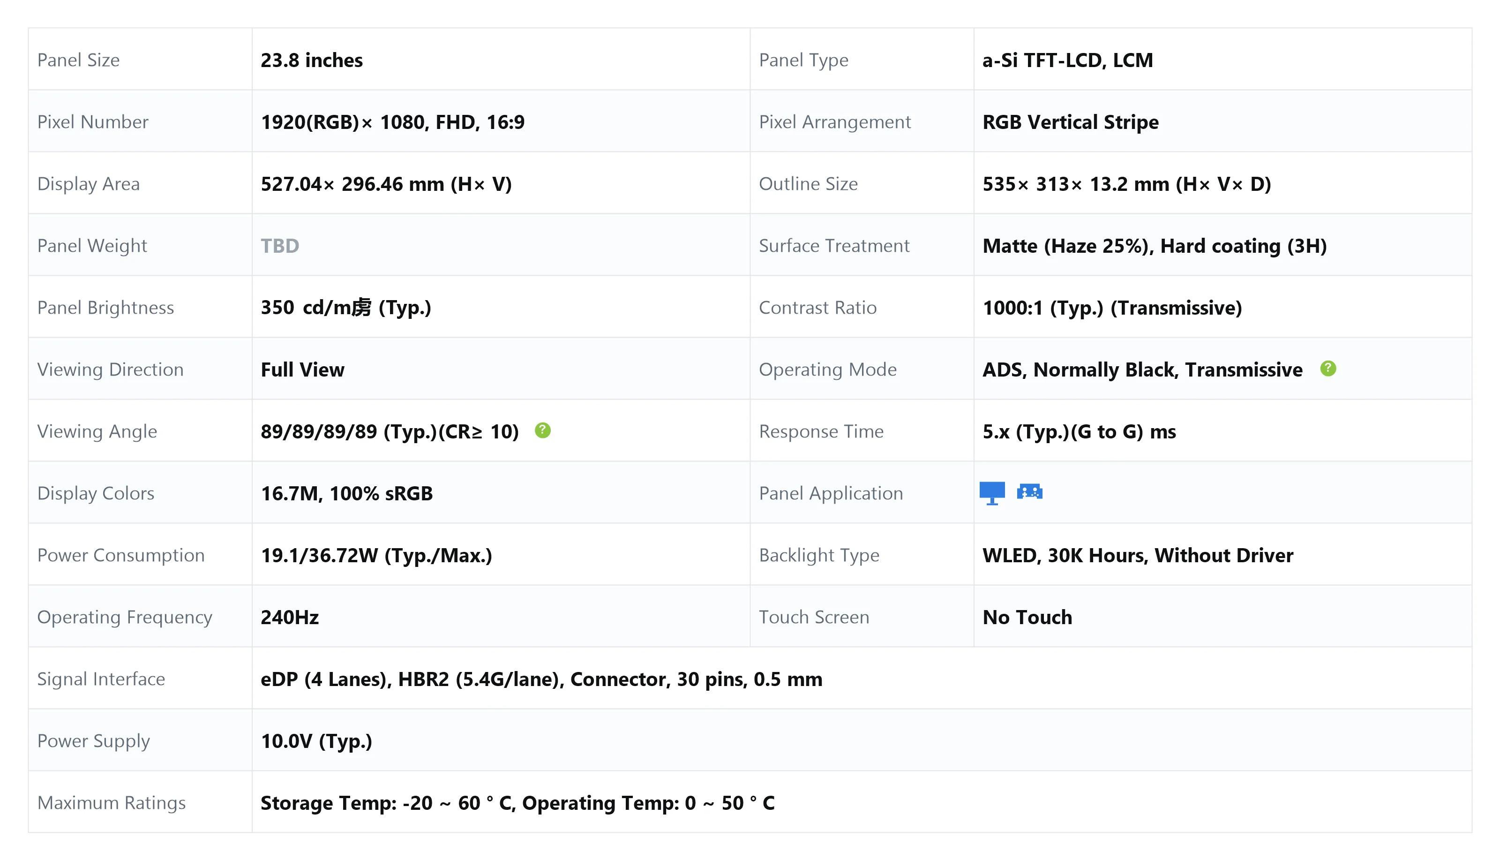
Task: Click the greyed 'TBD' panel weight value
Action: point(280,246)
